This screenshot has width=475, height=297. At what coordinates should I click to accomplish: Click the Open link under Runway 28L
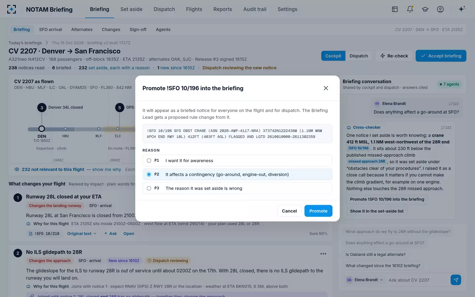coord(129,234)
